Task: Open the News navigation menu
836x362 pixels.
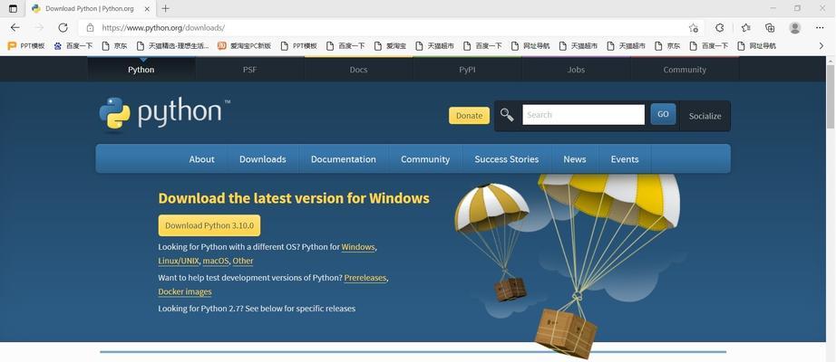Action: [575, 159]
